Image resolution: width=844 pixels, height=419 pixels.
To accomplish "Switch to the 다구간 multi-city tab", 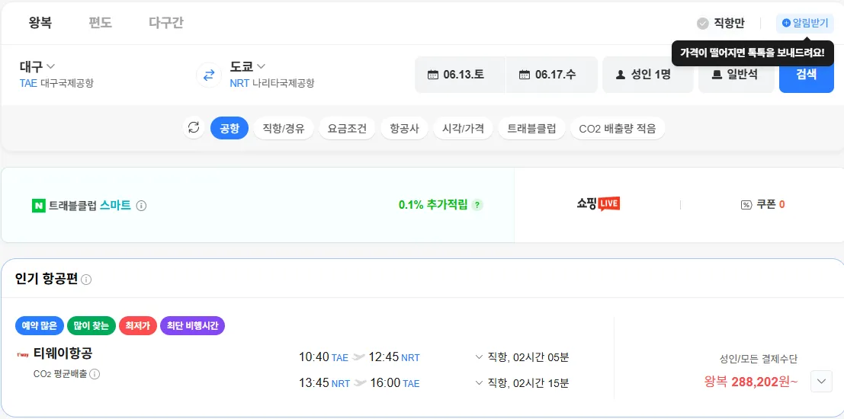I will point(166,23).
